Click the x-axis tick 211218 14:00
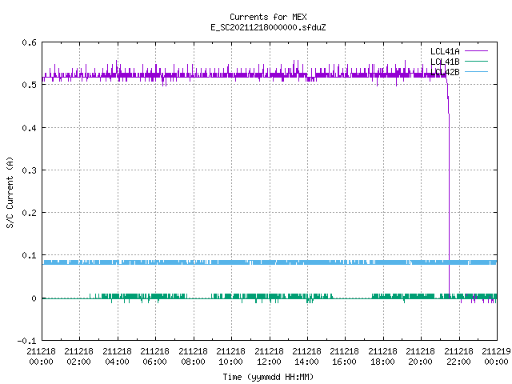512x384 pixels. pyautogui.click(x=307, y=356)
